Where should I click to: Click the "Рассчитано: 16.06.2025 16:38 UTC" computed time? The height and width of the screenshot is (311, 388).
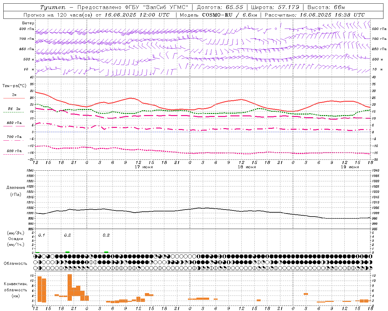click(x=315, y=15)
